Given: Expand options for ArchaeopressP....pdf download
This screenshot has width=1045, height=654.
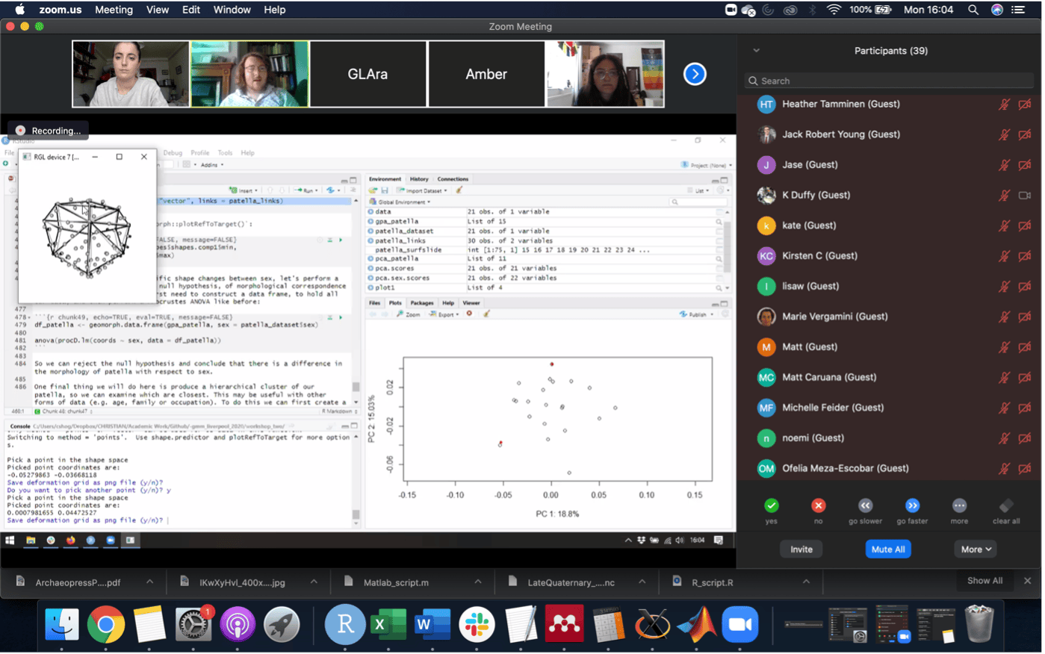Looking at the screenshot, I should tap(149, 582).
